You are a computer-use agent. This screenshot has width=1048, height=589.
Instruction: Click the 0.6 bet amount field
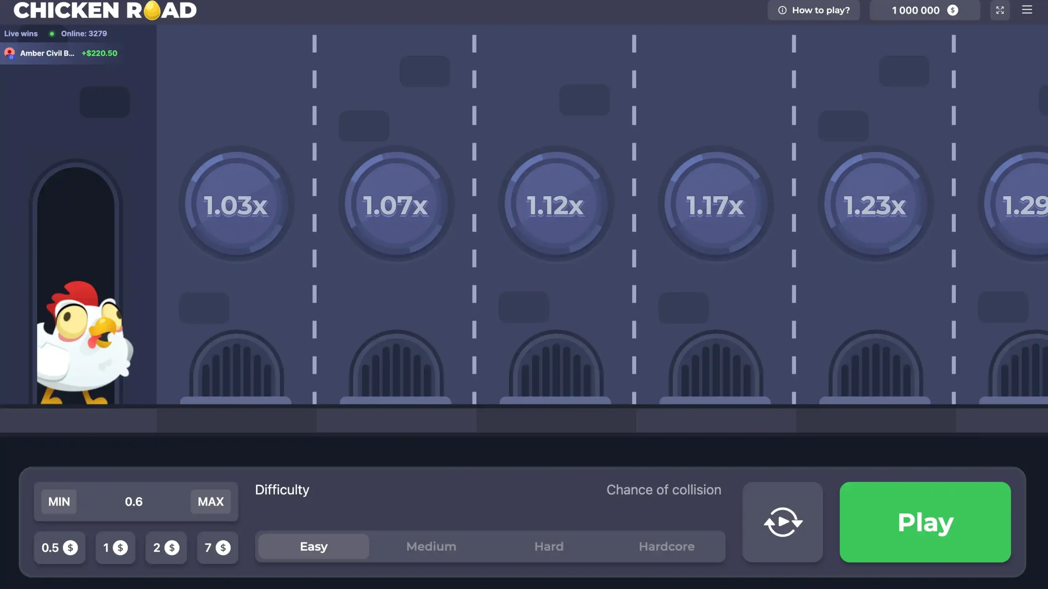pyautogui.click(x=133, y=501)
